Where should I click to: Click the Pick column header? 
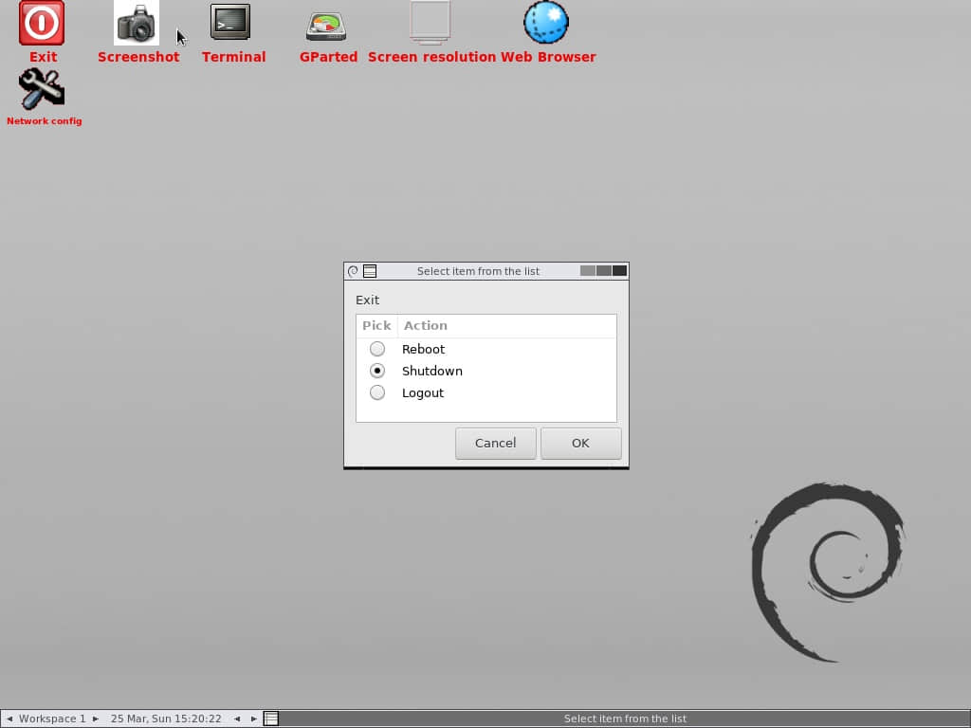click(x=376, y=326)
